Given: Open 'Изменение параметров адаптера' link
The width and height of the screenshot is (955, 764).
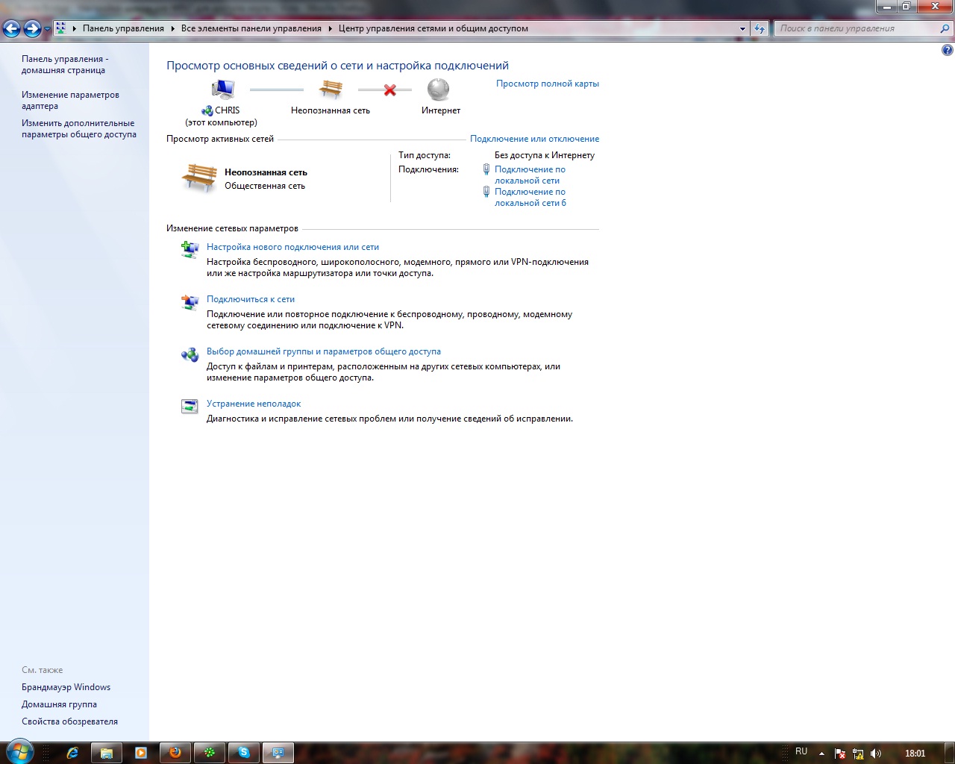Looking at the screenshot, I should pyautogui.click(x=70, y=100).
